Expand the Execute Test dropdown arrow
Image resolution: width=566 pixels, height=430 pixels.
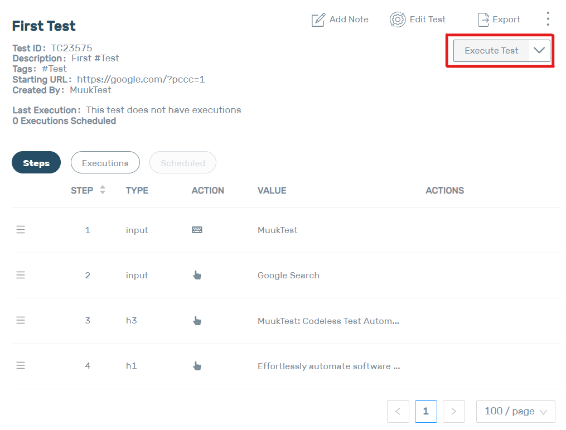point(539,50)
